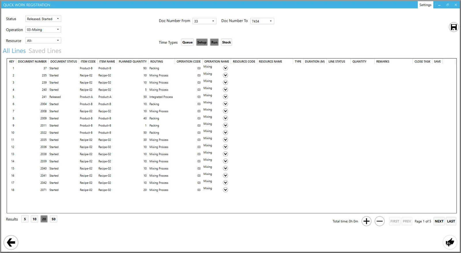Expand row for document 2004

pos(226,104)
